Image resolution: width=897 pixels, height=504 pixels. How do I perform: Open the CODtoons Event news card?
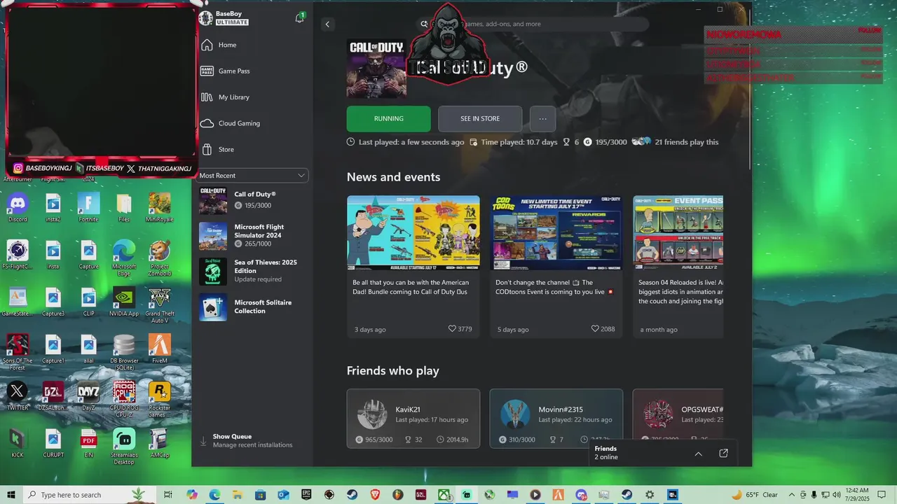pos(556,267)
